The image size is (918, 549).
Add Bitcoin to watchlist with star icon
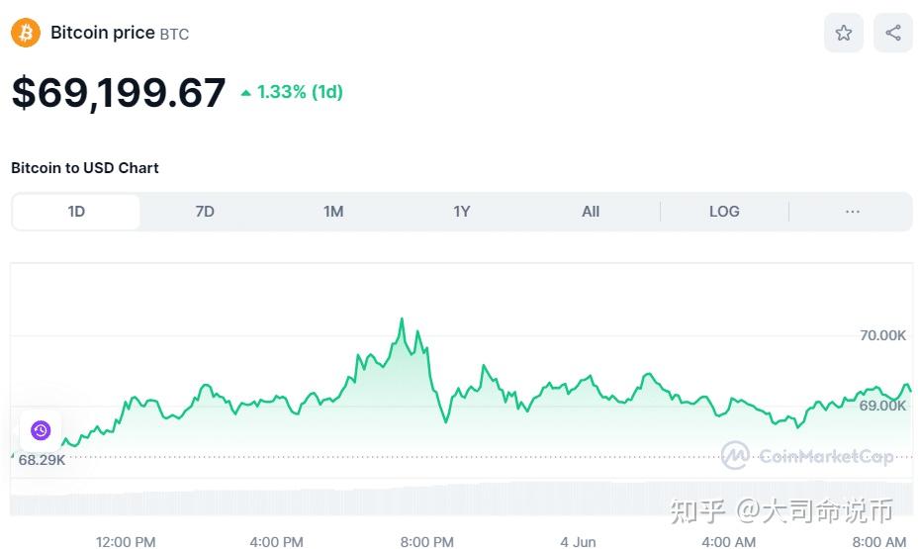[x=844, y=33]
